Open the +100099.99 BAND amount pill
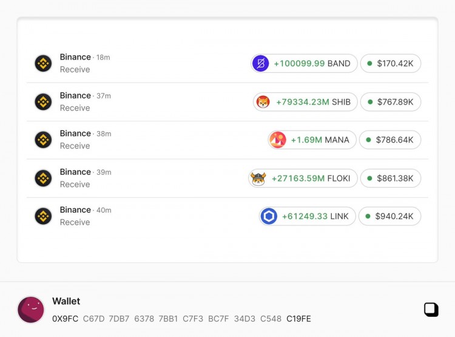The width and height of the screenshot is (455, 337). [304, 63]
